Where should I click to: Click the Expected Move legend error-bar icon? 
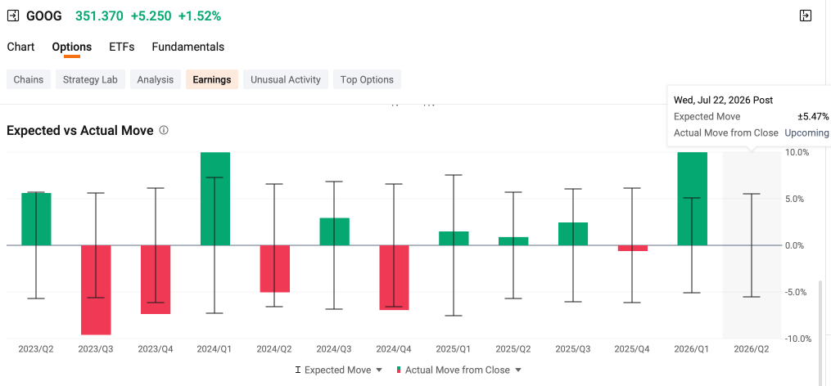point(298,370)
